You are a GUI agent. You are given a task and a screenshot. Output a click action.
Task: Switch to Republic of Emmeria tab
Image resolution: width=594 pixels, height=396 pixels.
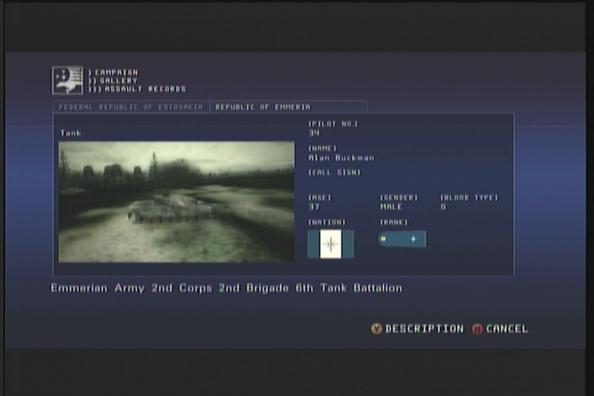pyautogui.click(x=288, y=107)
